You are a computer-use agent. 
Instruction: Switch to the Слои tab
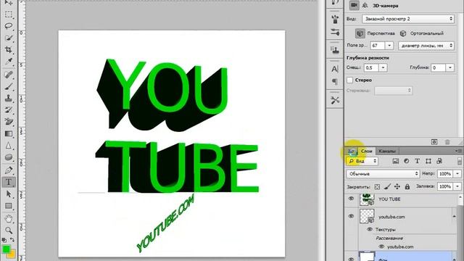[x=366, y=152]
